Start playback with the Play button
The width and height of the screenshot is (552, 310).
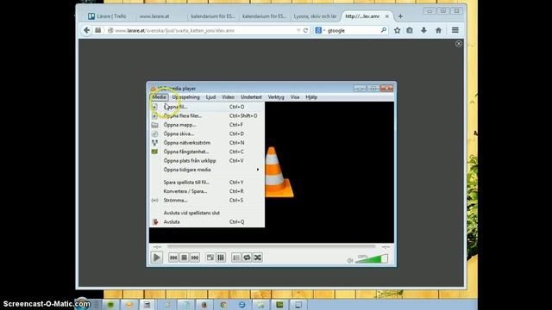157,257
